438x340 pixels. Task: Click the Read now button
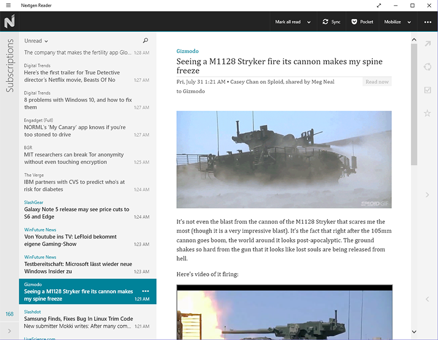(377, 82)
